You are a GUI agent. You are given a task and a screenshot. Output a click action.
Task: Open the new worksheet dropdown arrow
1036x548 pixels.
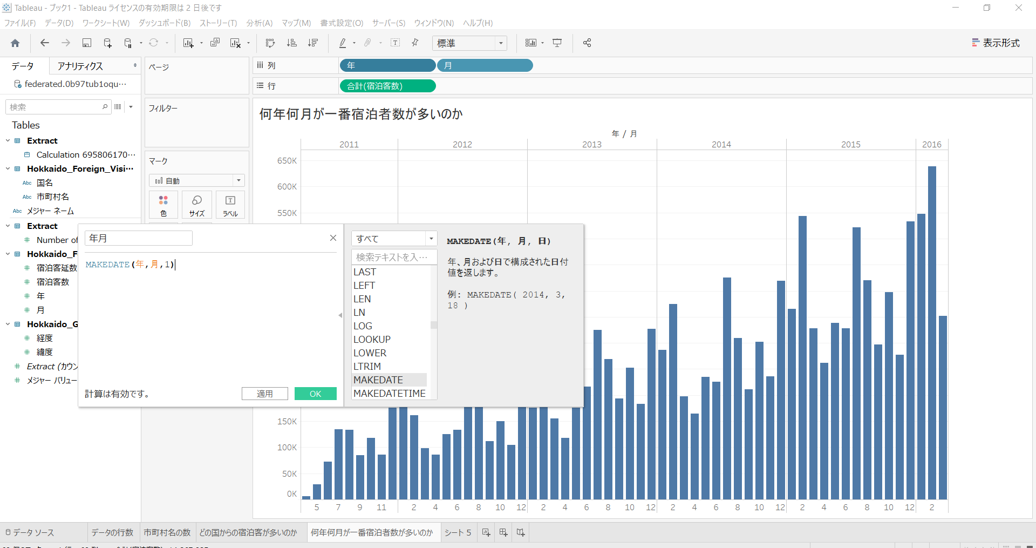click(201, 43)
